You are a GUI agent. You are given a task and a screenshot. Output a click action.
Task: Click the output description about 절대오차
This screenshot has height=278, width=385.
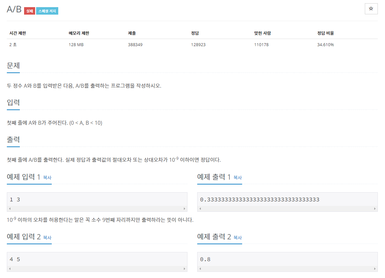coord(114,160)
